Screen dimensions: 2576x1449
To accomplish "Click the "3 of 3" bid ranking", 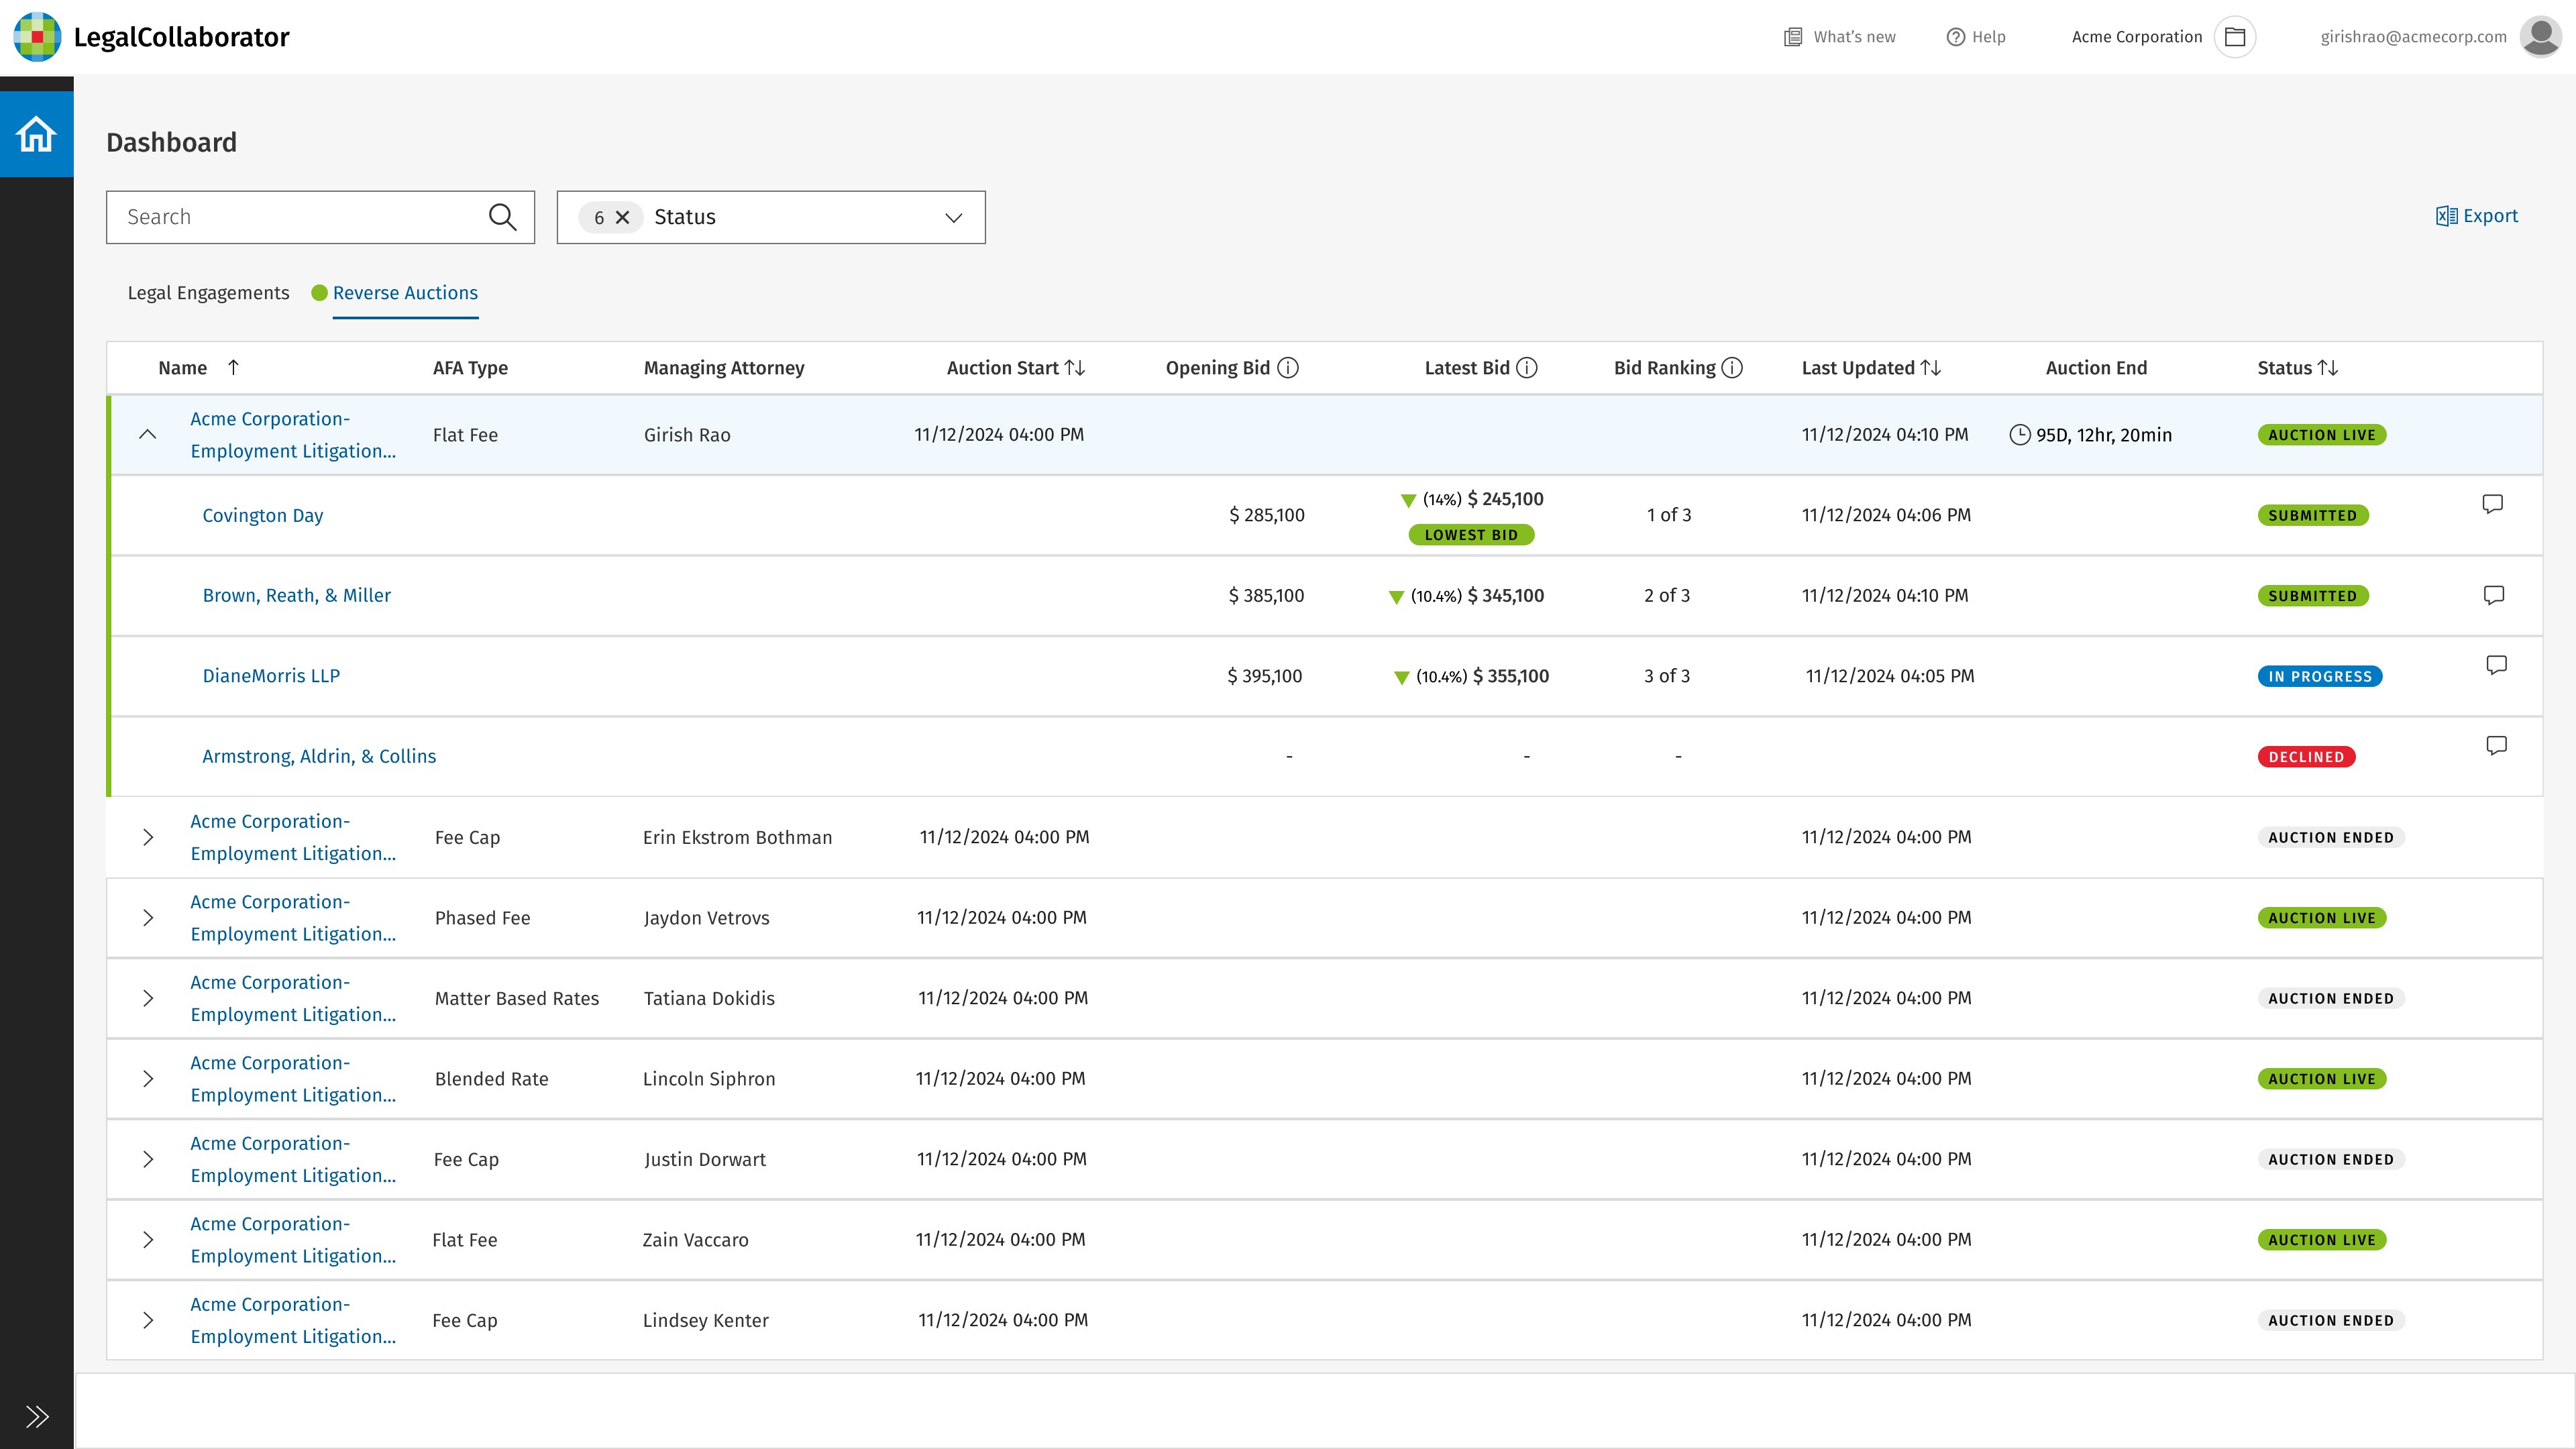I will coord(1667,676).
